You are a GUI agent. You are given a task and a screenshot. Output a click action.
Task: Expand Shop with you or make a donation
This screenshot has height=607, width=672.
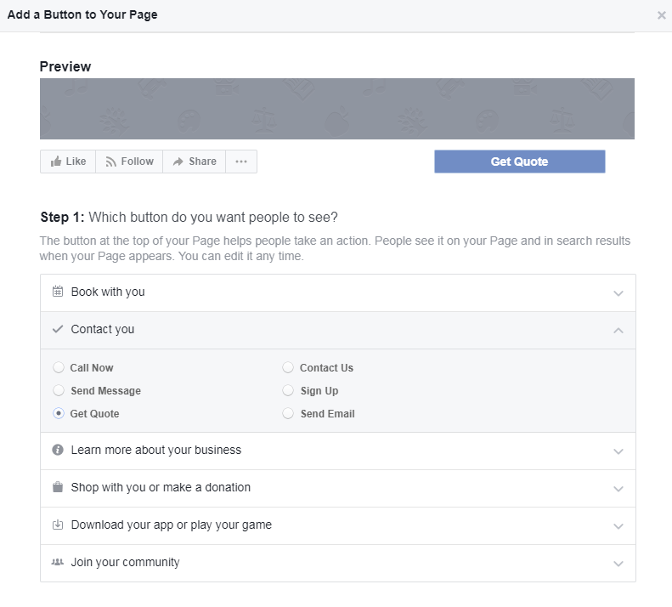(x=618, y=489)
